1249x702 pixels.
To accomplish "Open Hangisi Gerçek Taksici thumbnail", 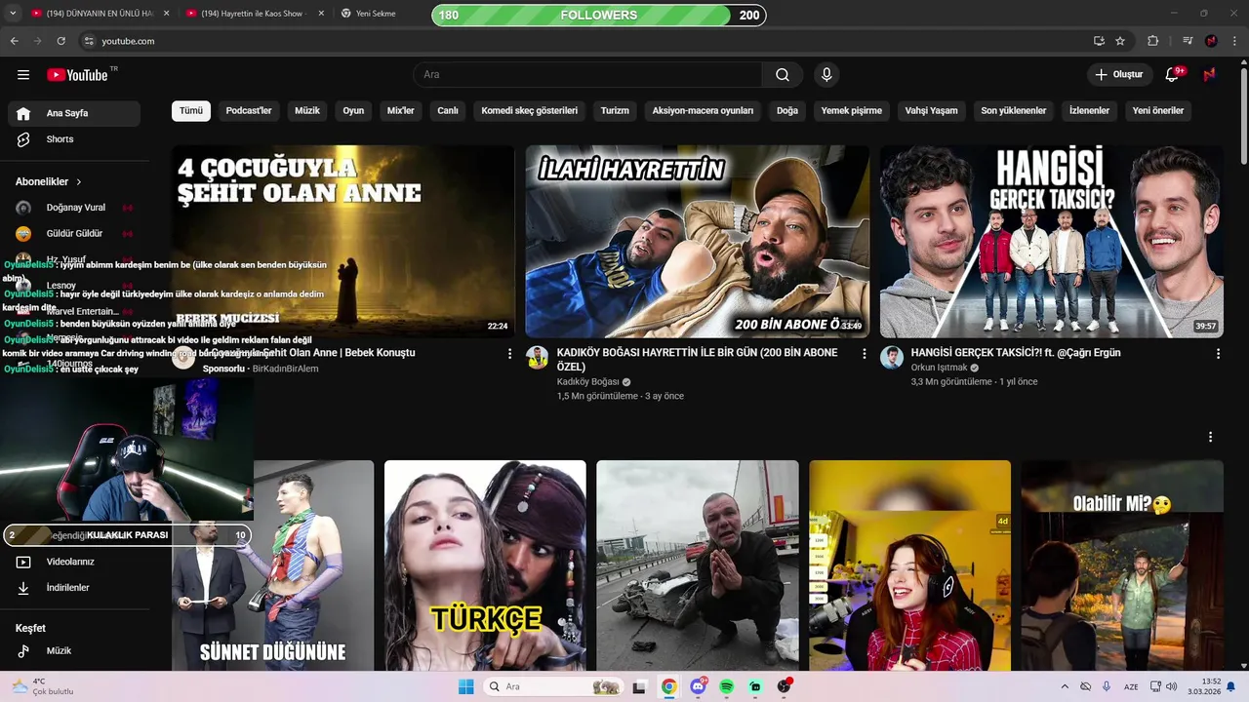I will pyautogui.click(x=1051, y=241).
